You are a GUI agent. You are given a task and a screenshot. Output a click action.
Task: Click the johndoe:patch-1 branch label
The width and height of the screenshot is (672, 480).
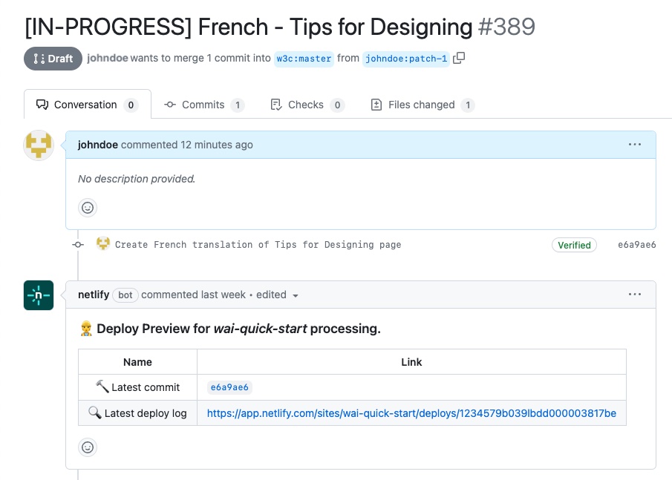click(406, 58)
